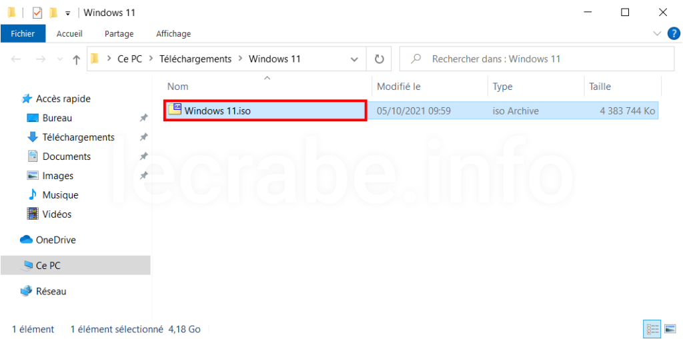Click the iso Archive type cell
This screenshot has height=339, width=683.
[x=516, y=111]
